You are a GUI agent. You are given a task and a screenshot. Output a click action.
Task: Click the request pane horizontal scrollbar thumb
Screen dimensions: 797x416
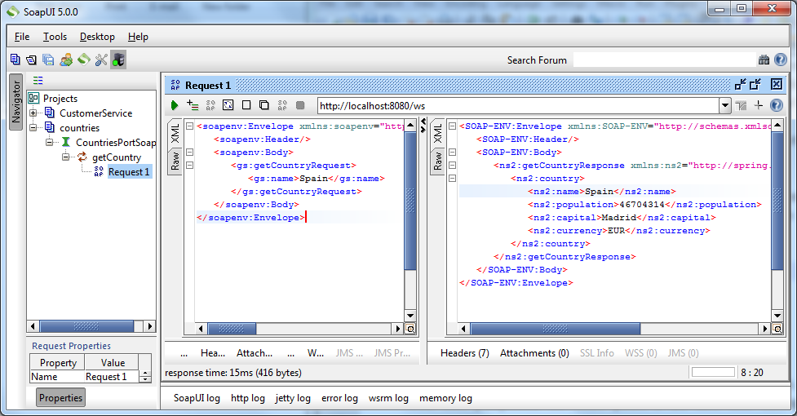(232, 329)
